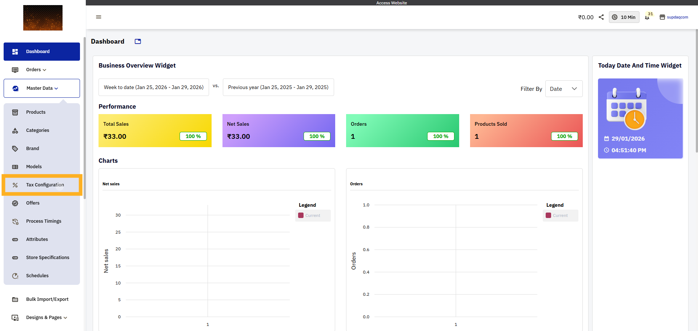The width and height of the screenshot is (698, 331).
Task: Click the hamburger menu icon
Action: coord(99,17)
